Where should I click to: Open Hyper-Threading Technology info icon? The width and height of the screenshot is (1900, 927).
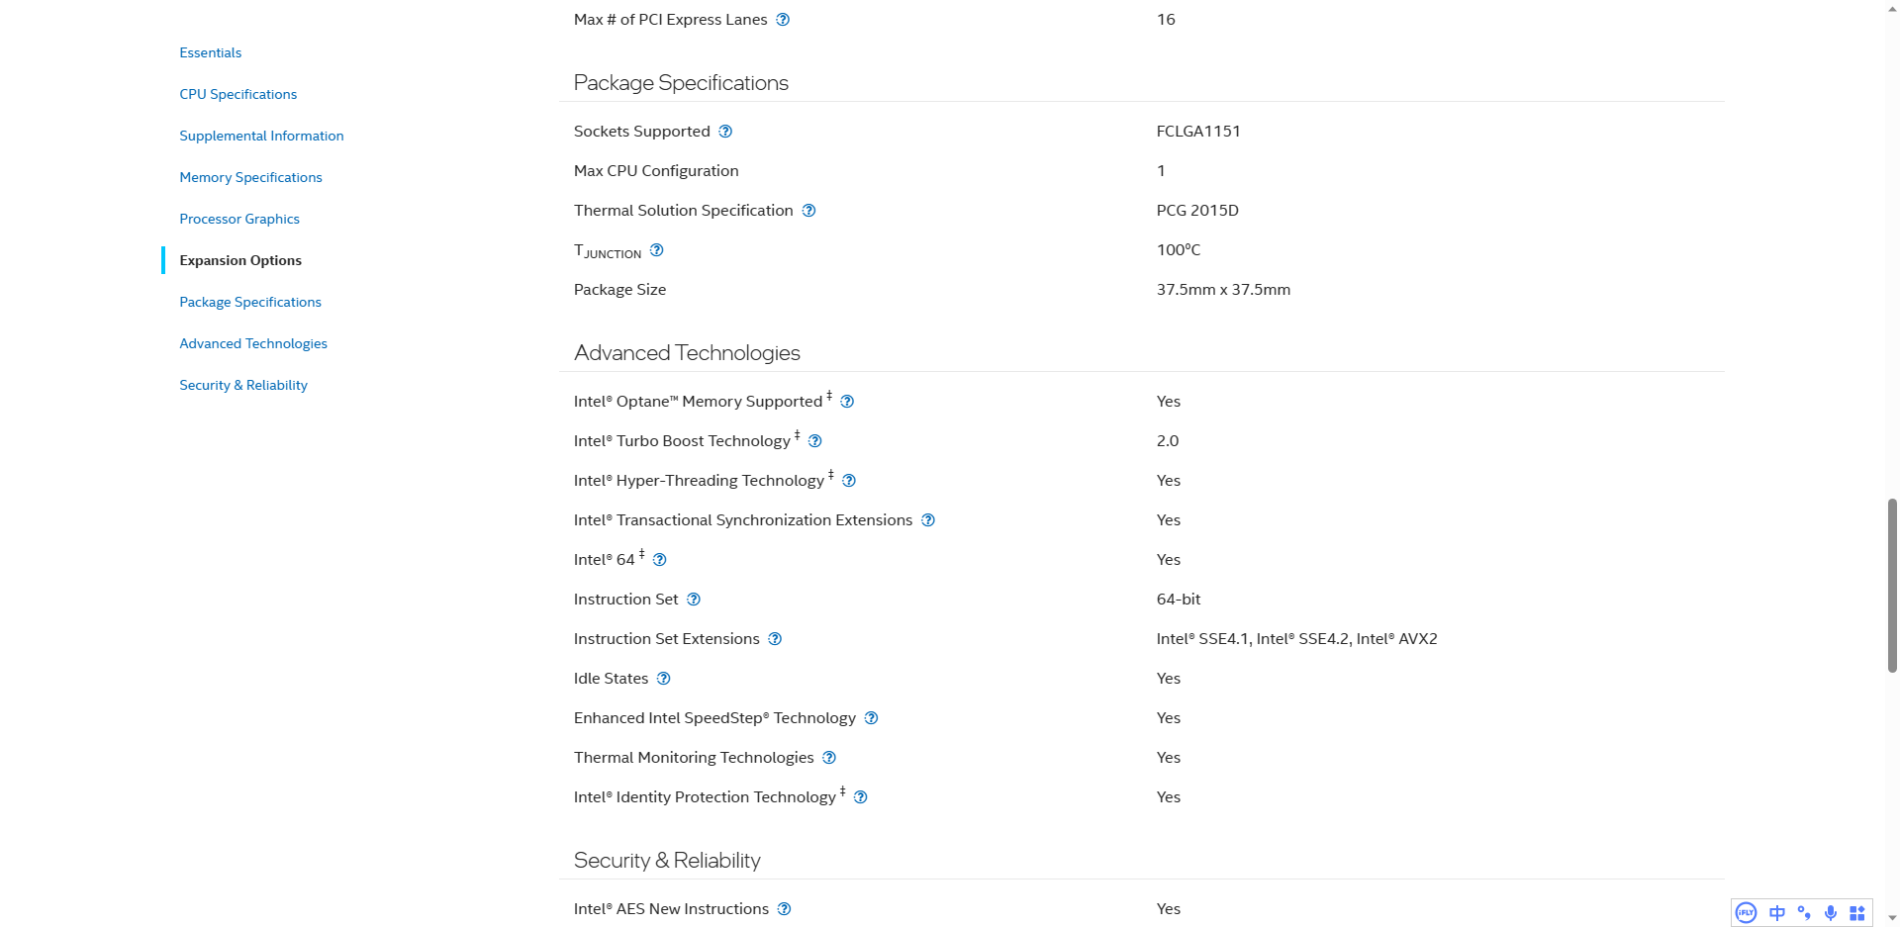848,481
